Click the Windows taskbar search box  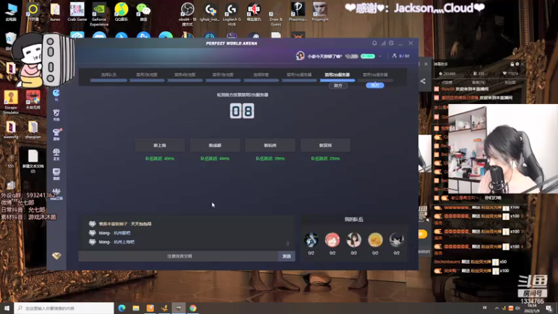tap(64, 308)
